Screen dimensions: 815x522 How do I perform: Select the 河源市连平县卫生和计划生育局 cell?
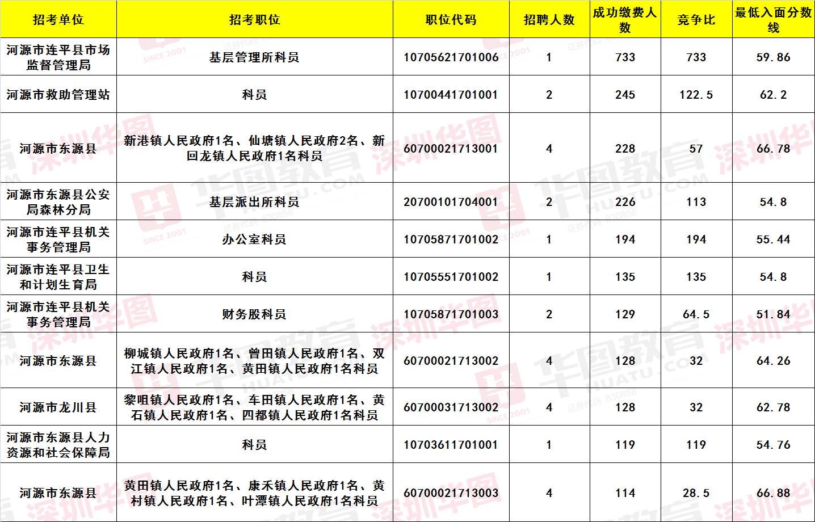click(x=58, y=276)
